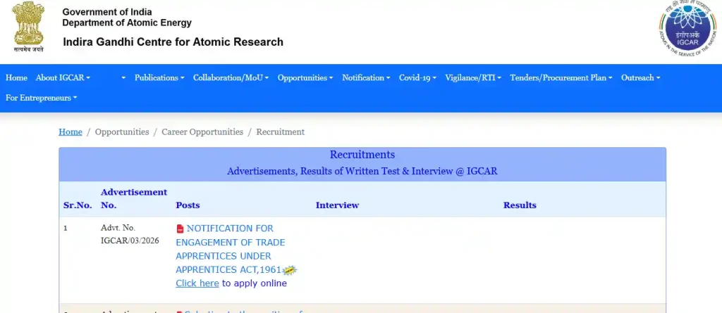Click the Posts column header
The image size is (722, 313).
pyautogui.click(x=188, y=205)
